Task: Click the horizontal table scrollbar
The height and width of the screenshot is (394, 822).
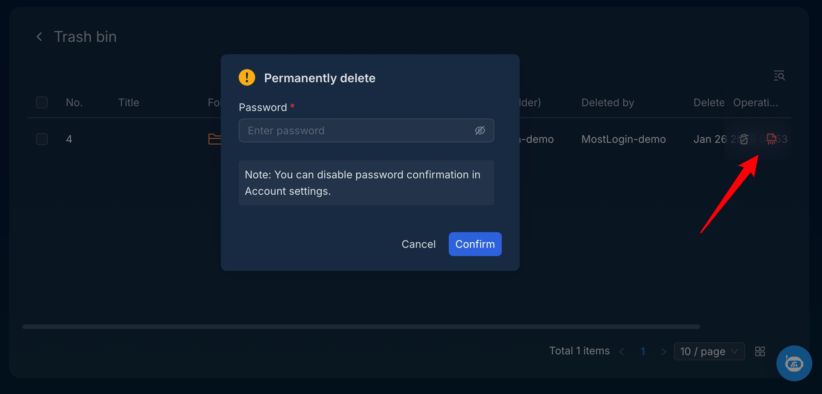Action: (361, 327)
